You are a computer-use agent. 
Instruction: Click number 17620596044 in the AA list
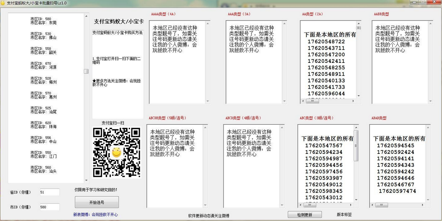pos(326,94)
